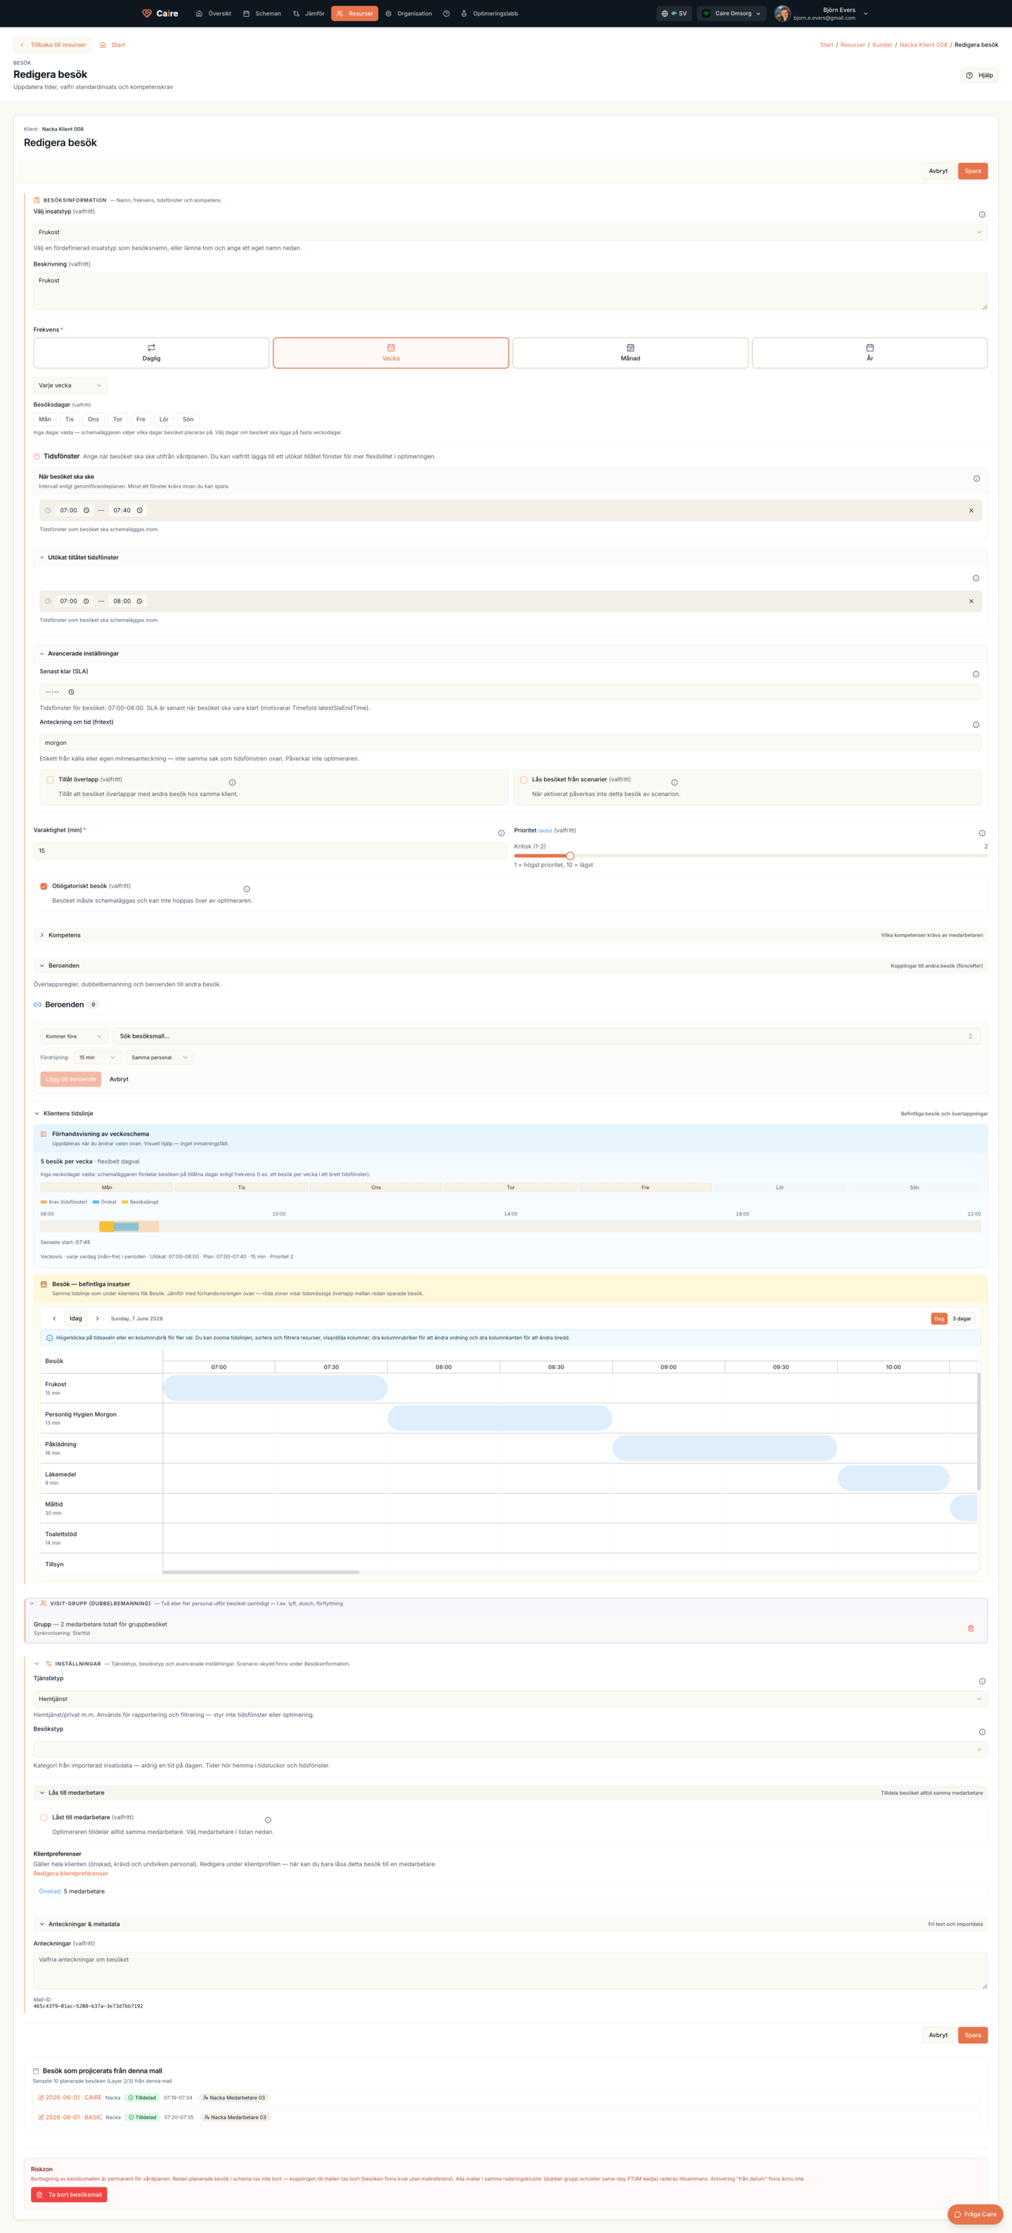Viewport: 1012px width, 2233px height.
Task: Click the top Spara button
Action: (973, 171)
